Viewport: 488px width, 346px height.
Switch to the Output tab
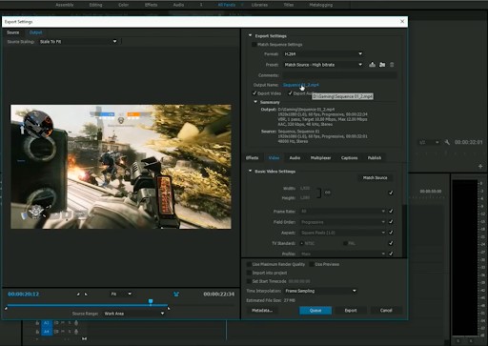coord(35,32)
